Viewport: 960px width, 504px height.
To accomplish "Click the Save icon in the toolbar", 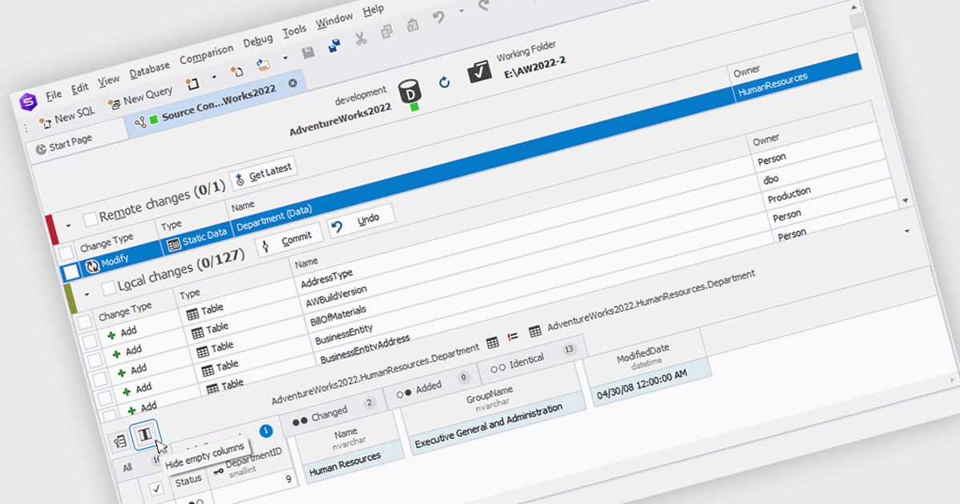I will coord(308,53).
